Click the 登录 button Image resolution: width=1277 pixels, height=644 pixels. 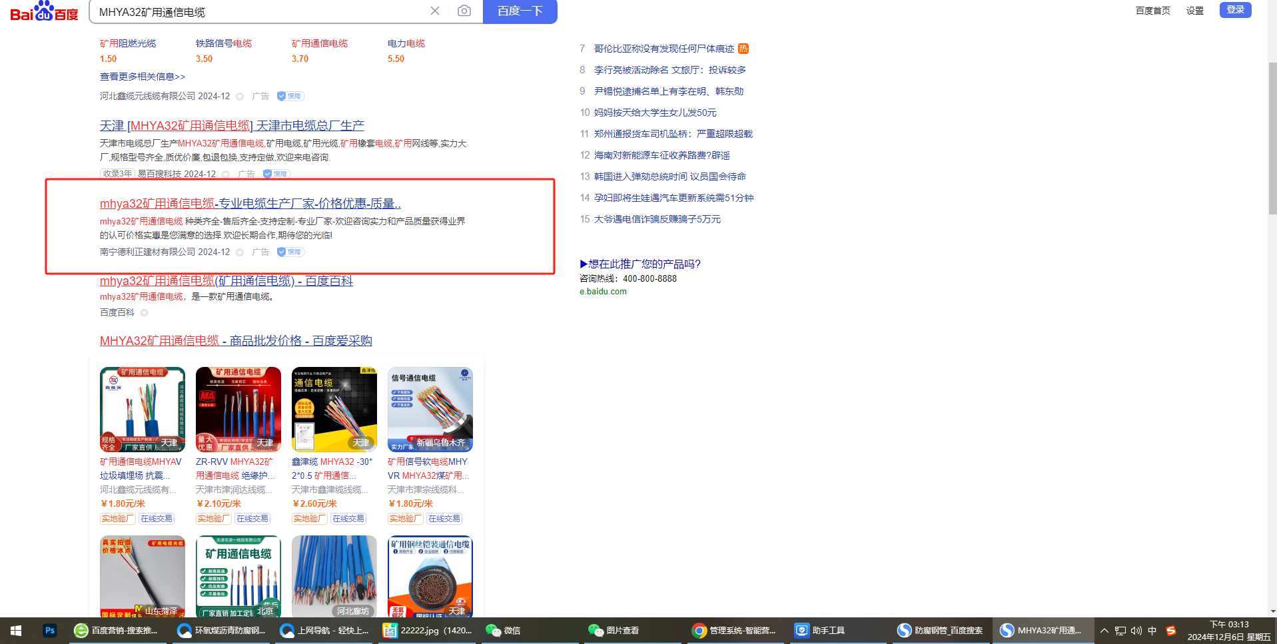pos(1236,9)
